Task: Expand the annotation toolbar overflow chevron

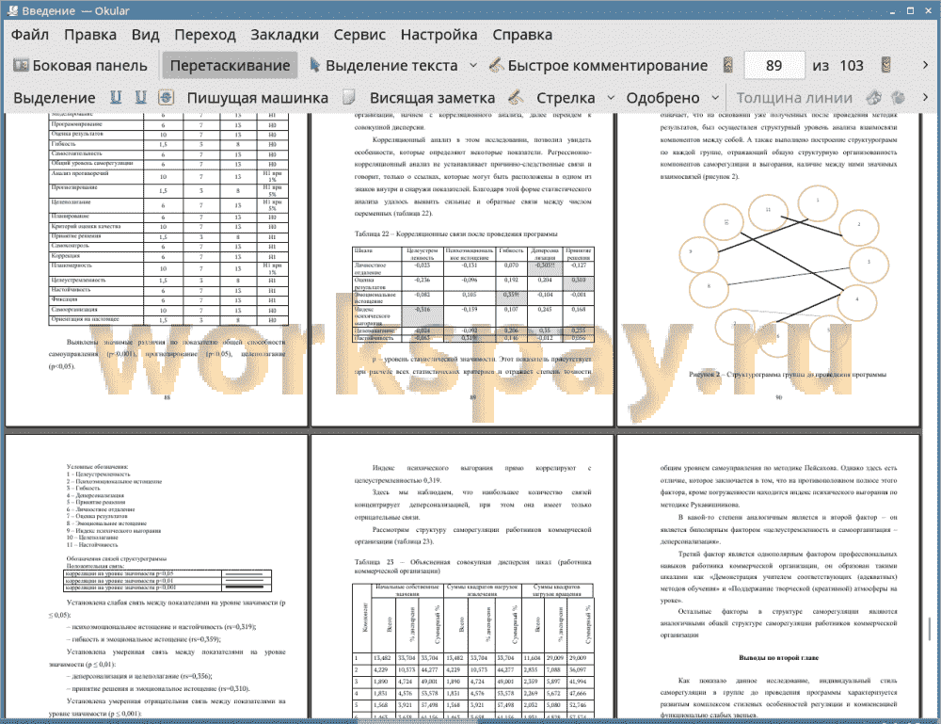Action: pos(925,97)
